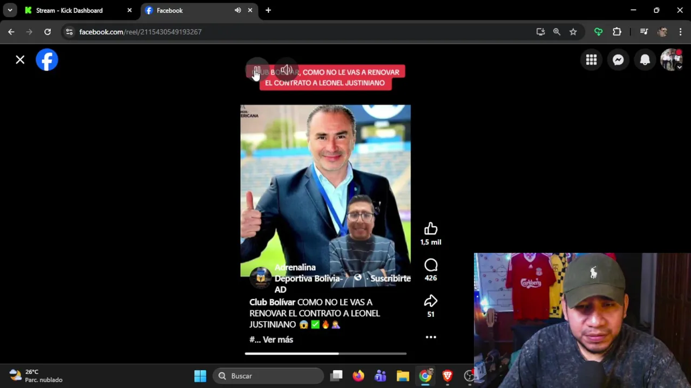Open File Explorer from the taskbar
This screenshot has width=691, height=388.
403,376
